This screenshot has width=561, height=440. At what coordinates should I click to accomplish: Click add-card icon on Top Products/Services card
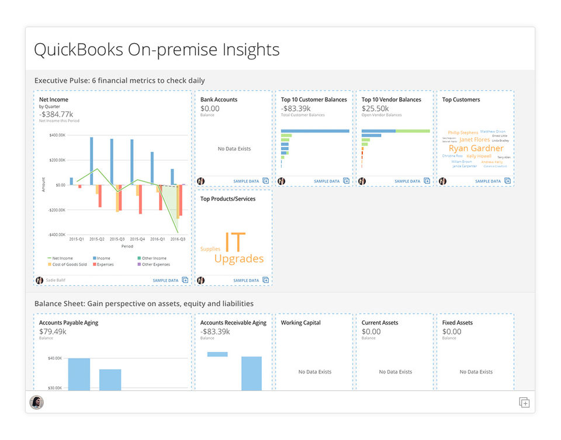(x=266, y=281)
